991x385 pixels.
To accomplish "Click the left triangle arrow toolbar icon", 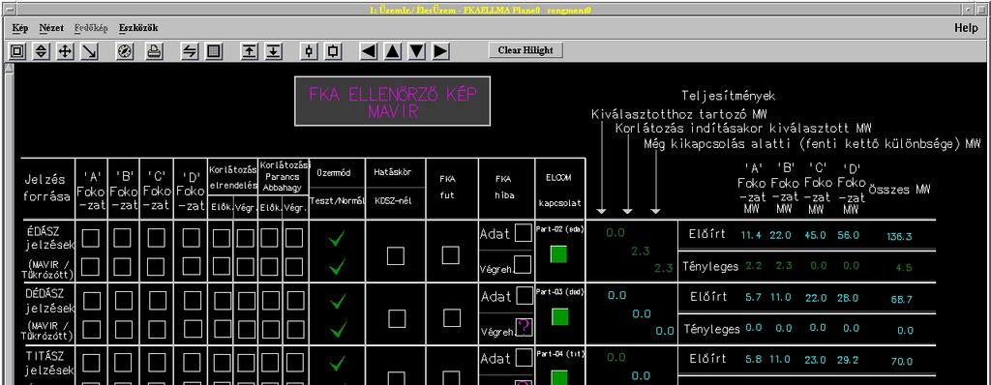I will 369,51.
